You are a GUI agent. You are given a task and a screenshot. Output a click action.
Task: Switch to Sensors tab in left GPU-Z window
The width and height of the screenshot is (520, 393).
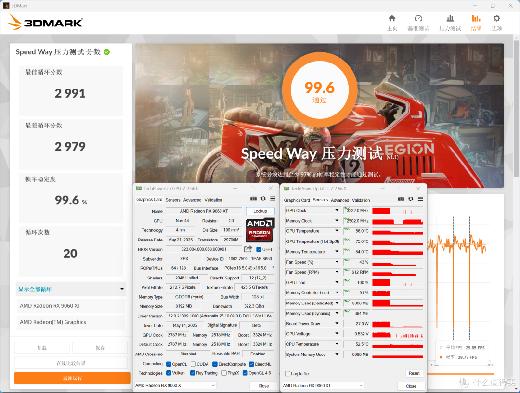173,200
